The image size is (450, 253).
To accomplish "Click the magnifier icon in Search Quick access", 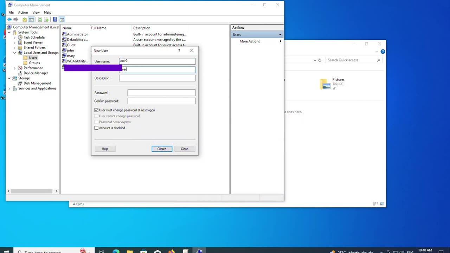I will click(379, 60).
